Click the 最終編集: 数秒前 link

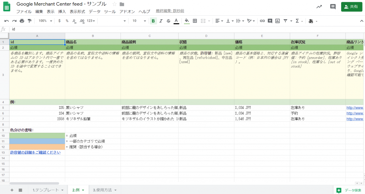point(170,11)
